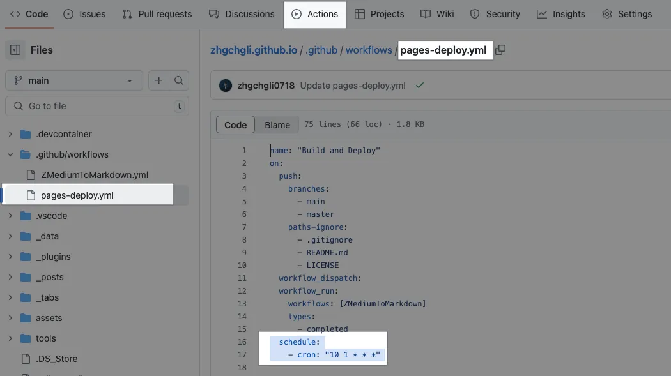Go to the Insights tab
671x376 pixels.
560,14
